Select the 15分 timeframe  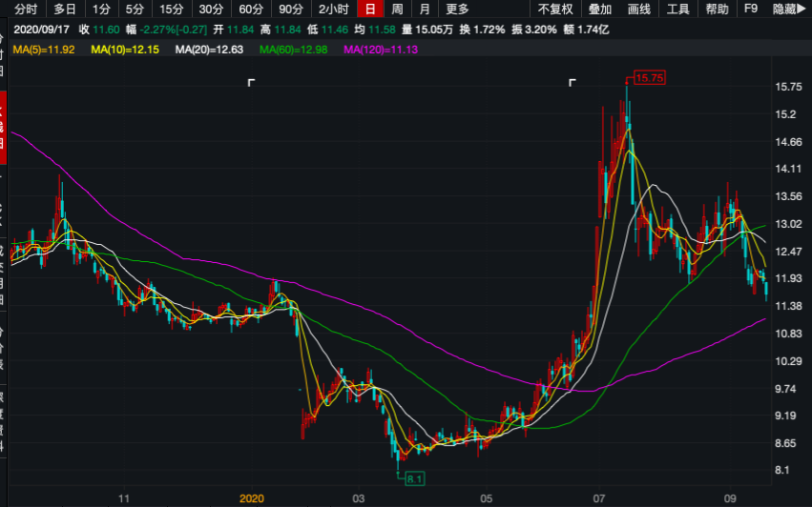tap(171, 9)
